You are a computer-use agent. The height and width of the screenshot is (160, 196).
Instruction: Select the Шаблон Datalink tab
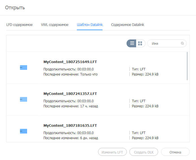[90, 25]
